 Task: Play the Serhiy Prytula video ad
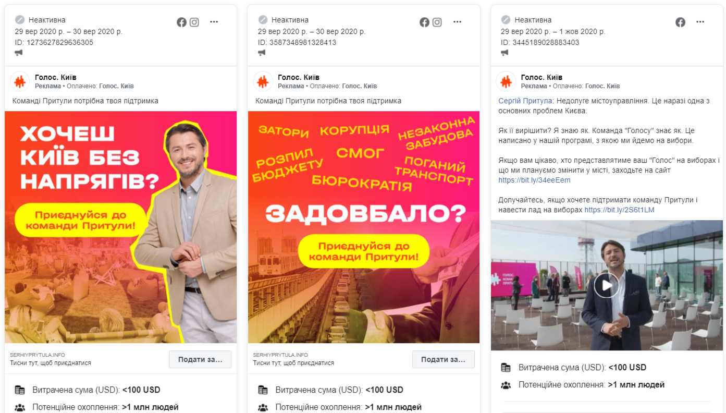pyautogui.click(x=607, y=285)
